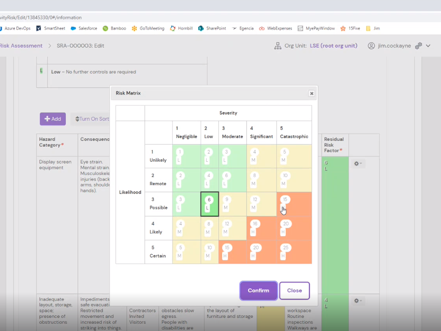Close the Risk Matrix dialog with X
Viewport: 441px width, 331px height.
click(311, 93)
